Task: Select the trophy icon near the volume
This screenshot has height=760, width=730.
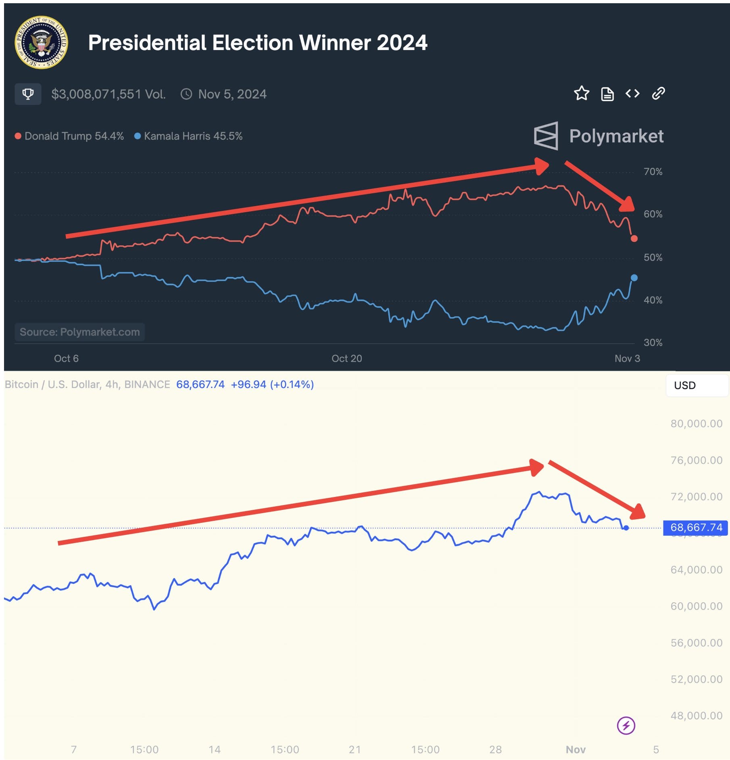Action: pyautogui.click(x=28, y=94)
